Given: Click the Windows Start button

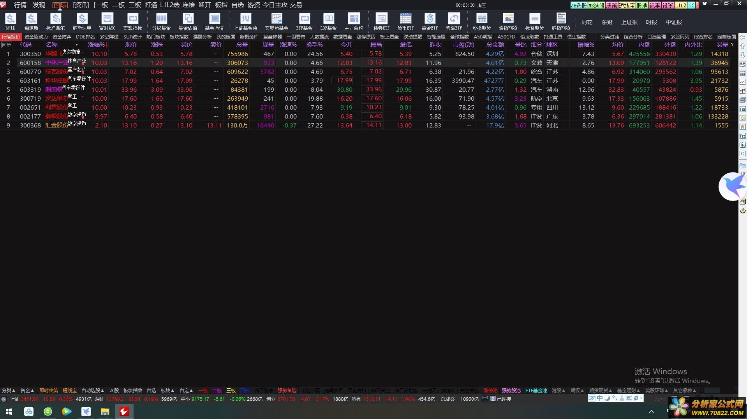Looking at the screenshot, I should 9,411.
